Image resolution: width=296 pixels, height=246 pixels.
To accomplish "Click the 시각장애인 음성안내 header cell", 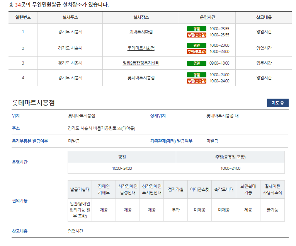I will (128, 190).
